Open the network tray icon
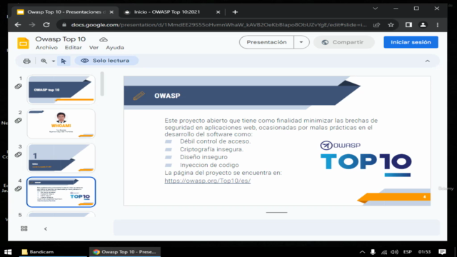The width and height of the screenshot is (457, 257). [384, 252]
